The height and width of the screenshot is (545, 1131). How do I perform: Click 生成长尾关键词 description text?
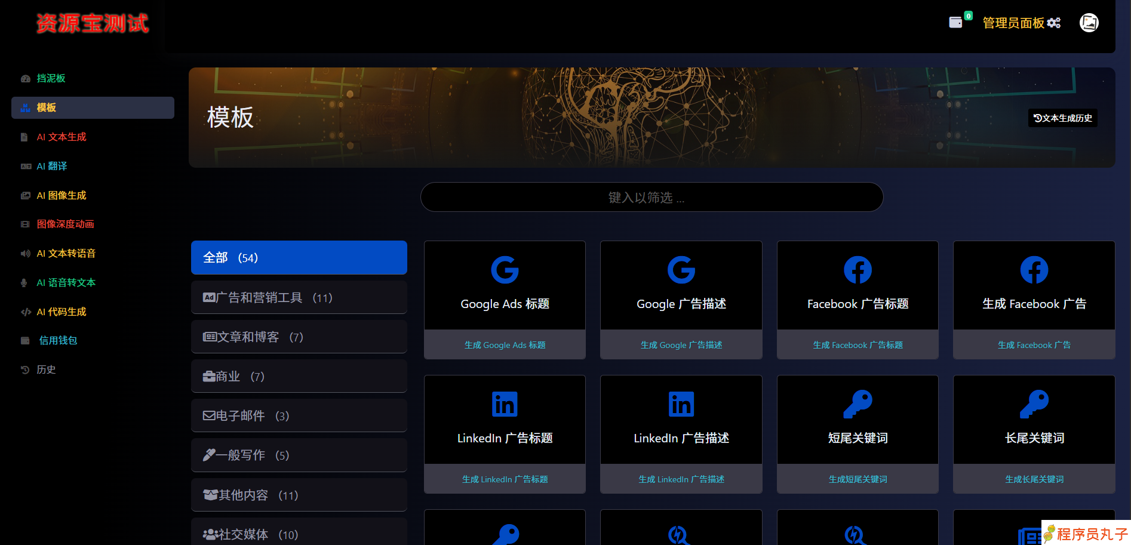click(x=1034, y=479)
